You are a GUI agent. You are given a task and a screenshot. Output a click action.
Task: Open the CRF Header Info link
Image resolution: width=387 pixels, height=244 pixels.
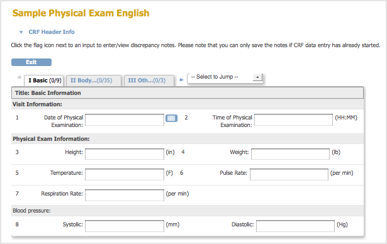coord(52,32)
